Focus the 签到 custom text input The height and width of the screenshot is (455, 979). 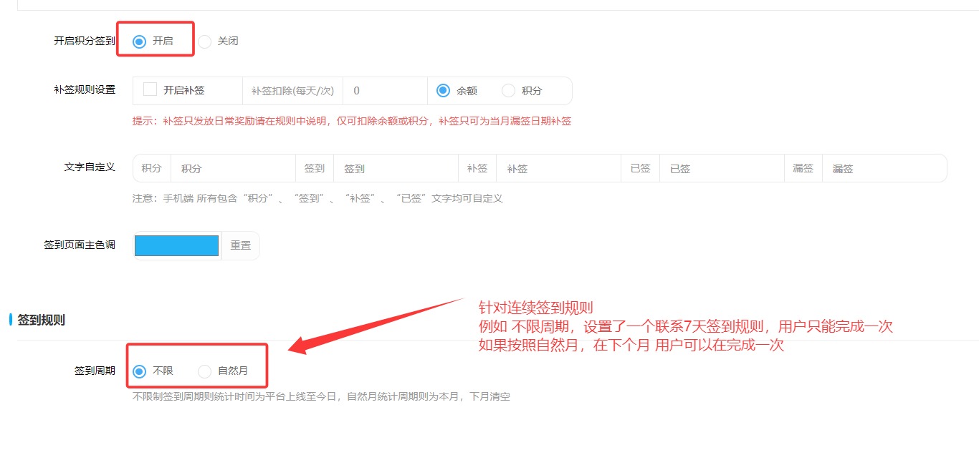pyautogui.click(x=395, y=169)
